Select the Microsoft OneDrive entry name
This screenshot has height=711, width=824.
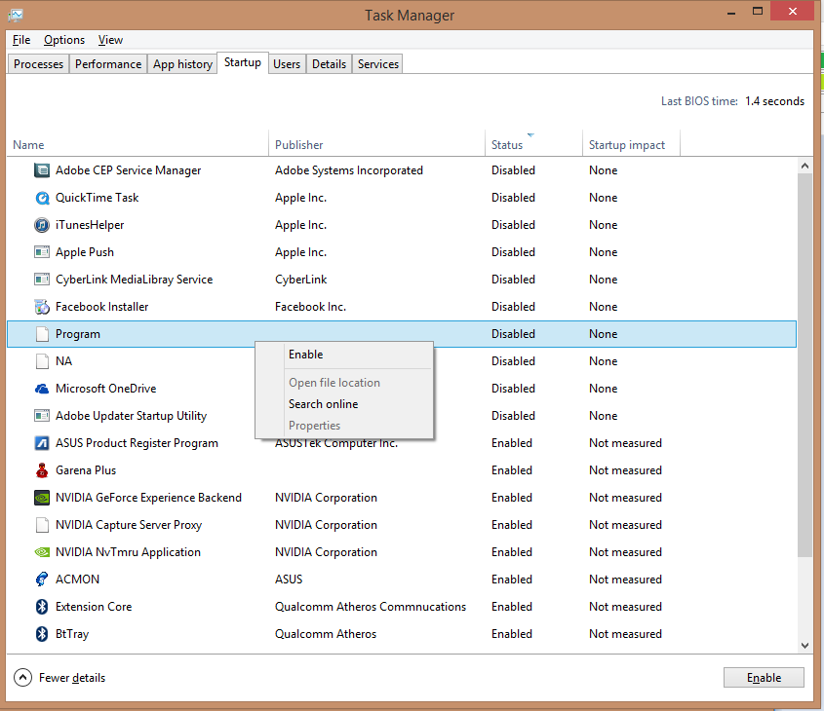[x=106, y=389]
